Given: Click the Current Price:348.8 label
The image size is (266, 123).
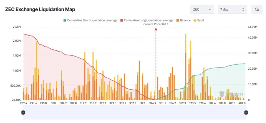Looking at the screenshot, I should click(x=154, y=24).
